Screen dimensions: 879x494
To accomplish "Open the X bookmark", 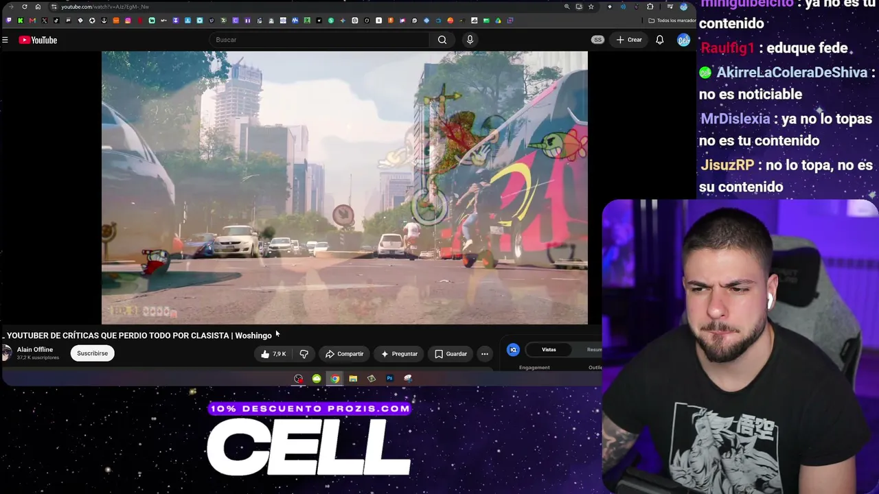I will tap(45, 21).
